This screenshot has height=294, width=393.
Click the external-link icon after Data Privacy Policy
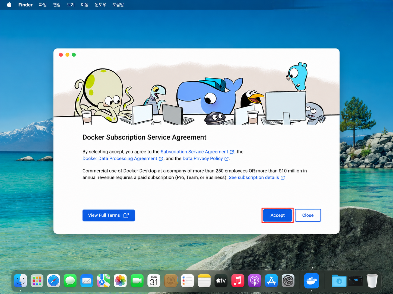point(226,159)
